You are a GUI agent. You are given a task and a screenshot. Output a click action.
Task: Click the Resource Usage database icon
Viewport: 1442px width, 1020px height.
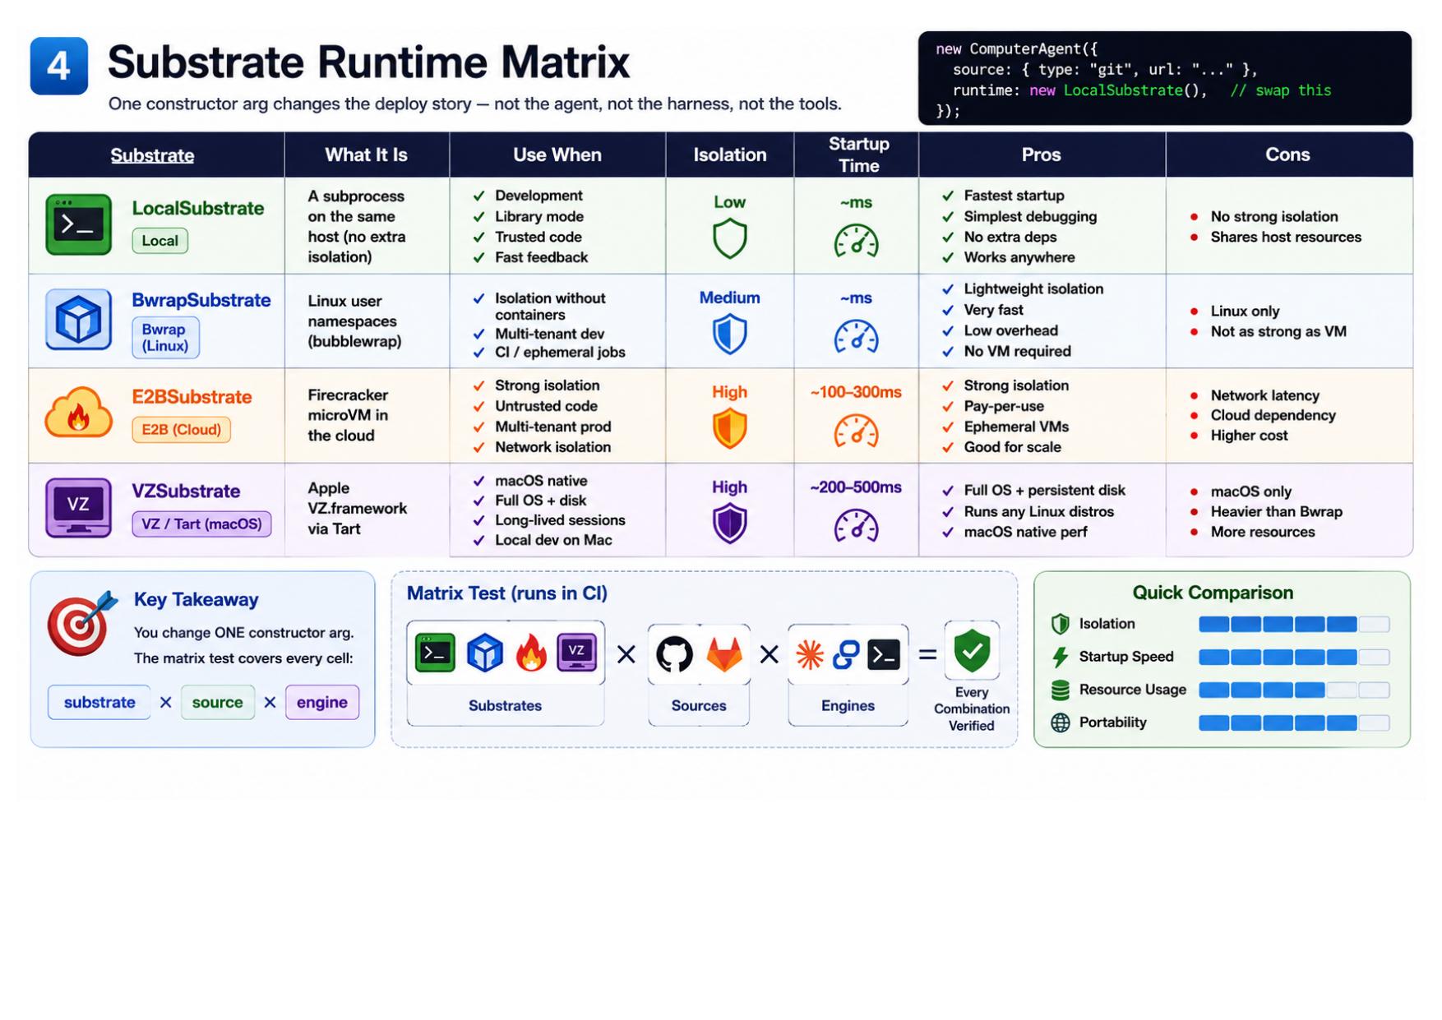tap(1061, 690)
